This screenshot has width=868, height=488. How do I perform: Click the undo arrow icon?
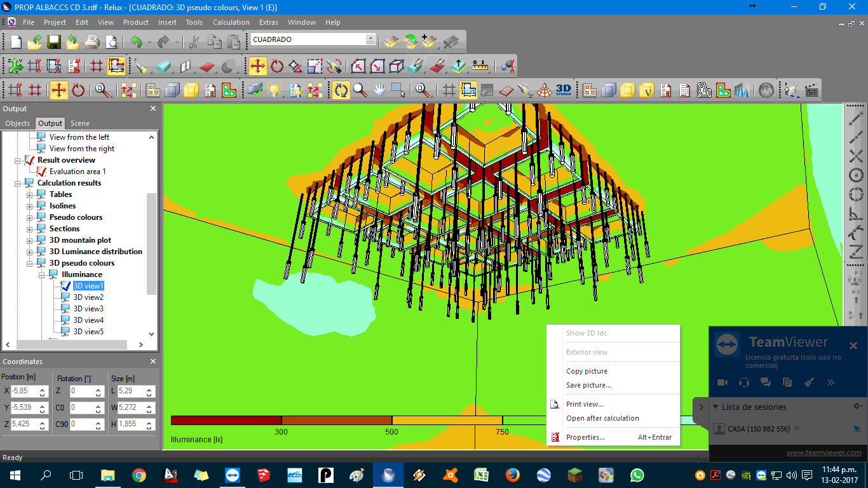coord(136,42)
